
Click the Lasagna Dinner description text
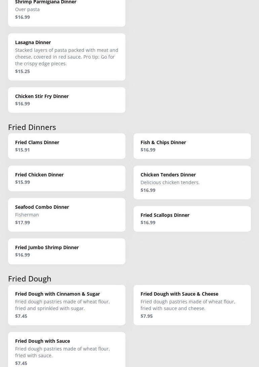(x=67, y=57)
